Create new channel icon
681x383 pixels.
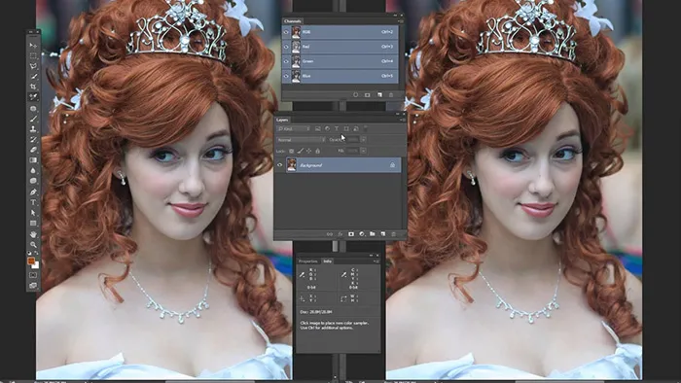[379, 94]
